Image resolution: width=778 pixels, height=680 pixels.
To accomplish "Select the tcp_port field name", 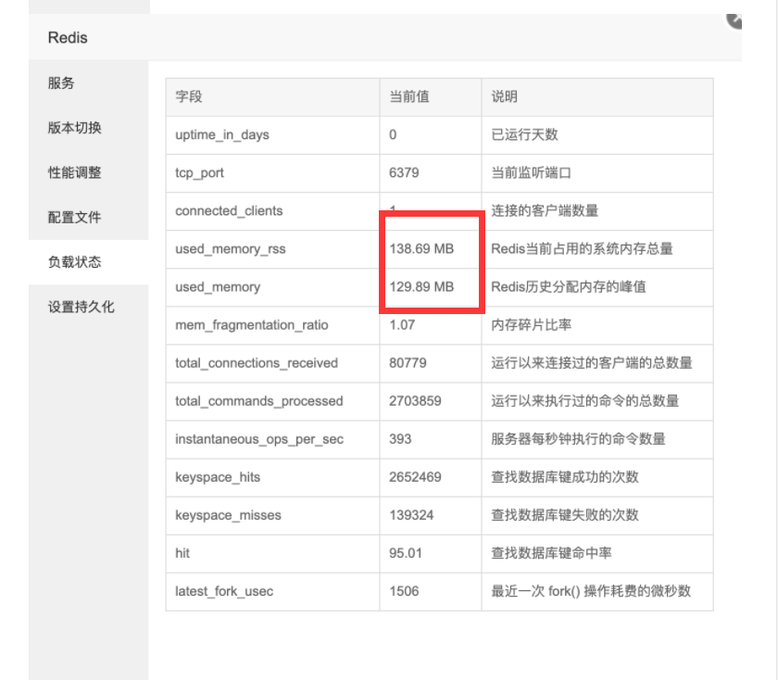I will [199, 172].
